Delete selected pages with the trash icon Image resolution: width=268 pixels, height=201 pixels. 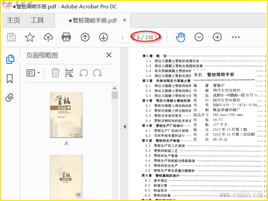pyautogui.click(x=56, y=73)
